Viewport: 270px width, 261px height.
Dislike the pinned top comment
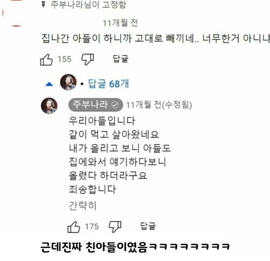coord(88,60)
